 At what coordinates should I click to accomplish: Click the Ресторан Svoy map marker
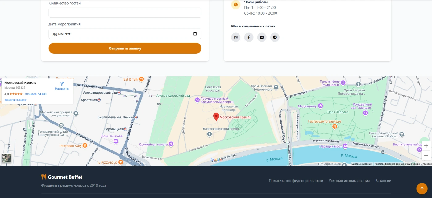click(x=85, y=146)
